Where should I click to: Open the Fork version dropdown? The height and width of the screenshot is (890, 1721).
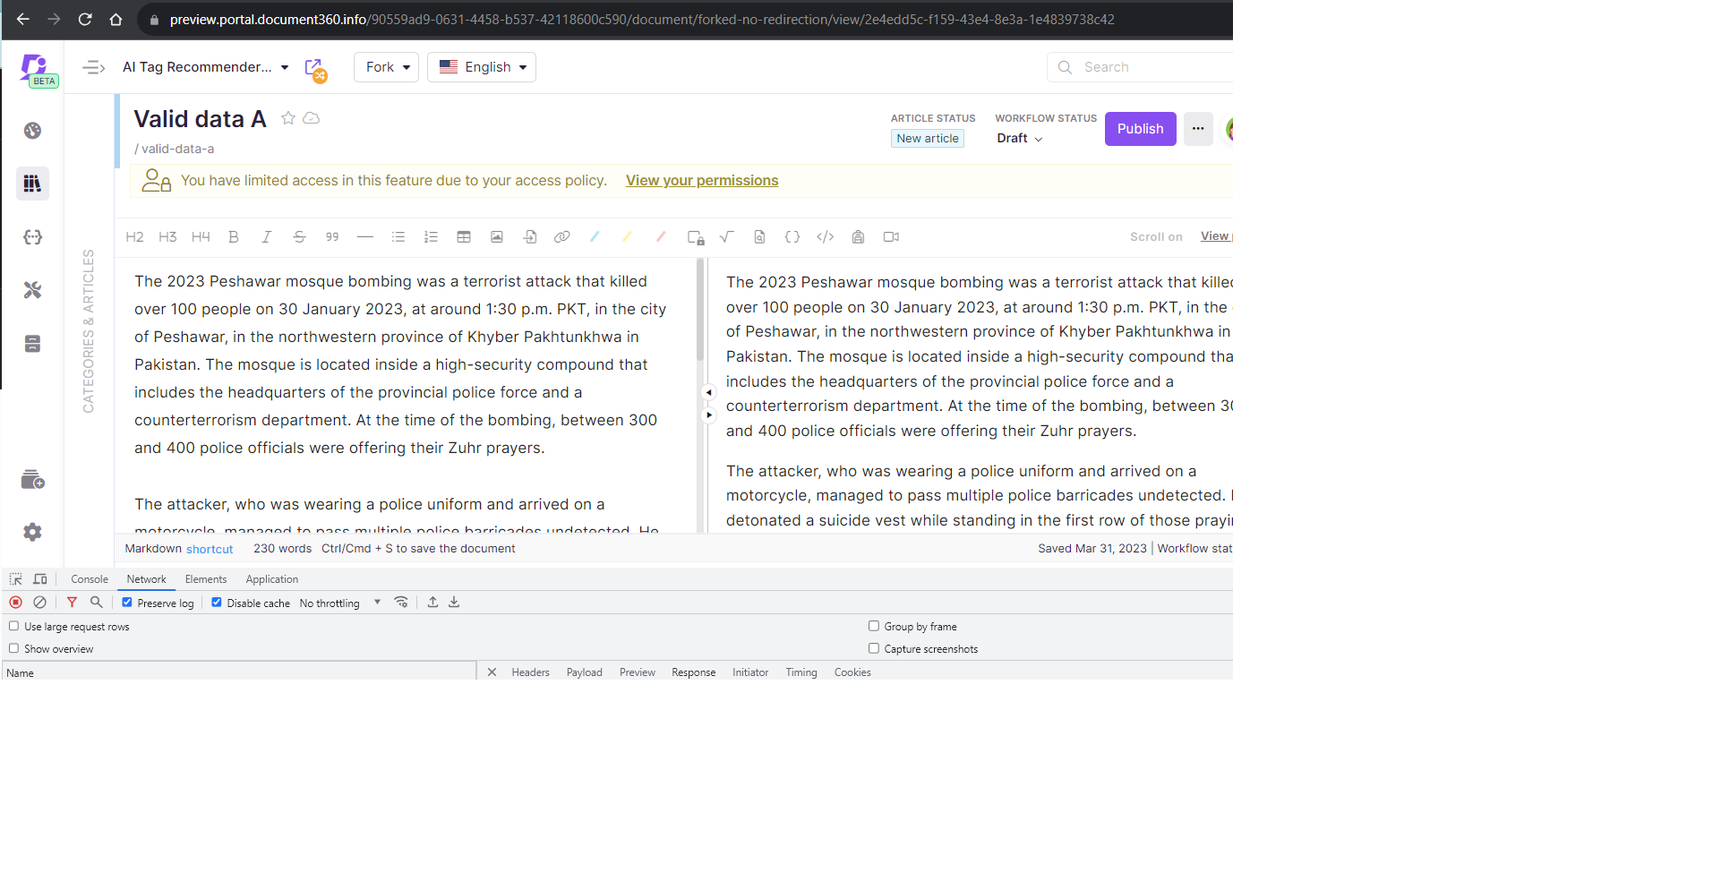click(386, 67)
